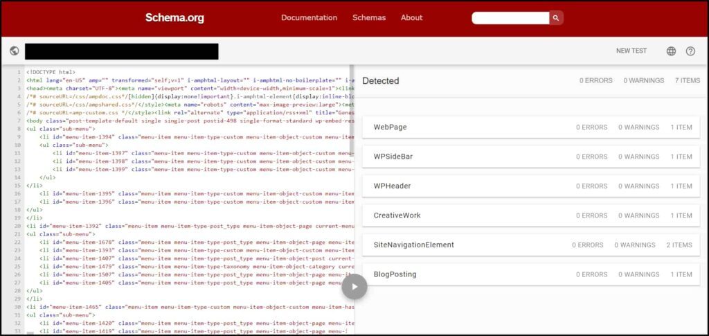Expand the WebPage result row
This screenshot has width=709, height=336.
click(531, 127)
